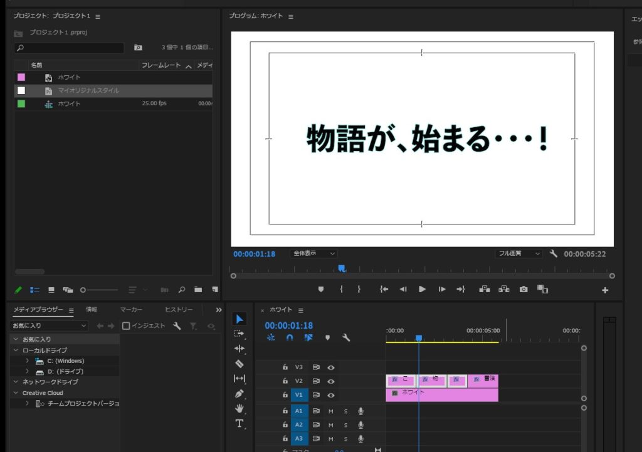The width and height of the screenshot is (642, 452).
Task: Select the Type tool
Action: coord(239,424)
